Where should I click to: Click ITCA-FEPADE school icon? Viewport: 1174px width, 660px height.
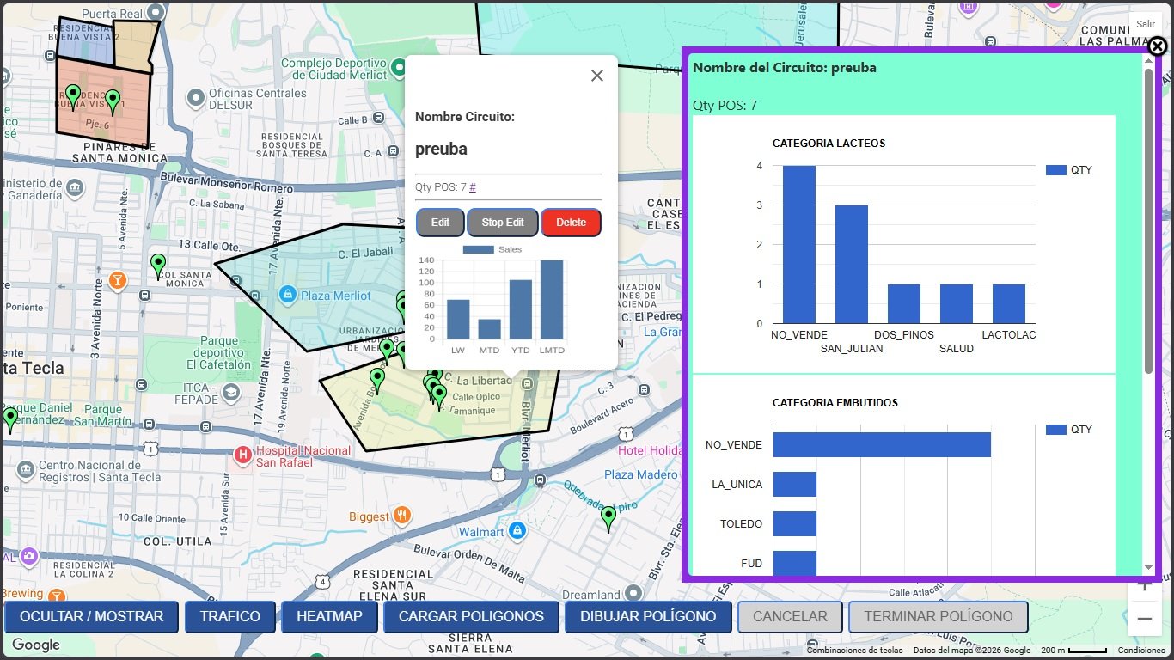[229, 393]
